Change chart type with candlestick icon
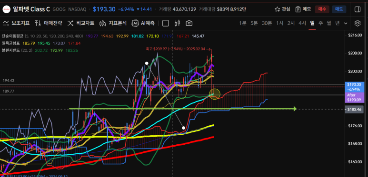Viewport: 368px width, 177px height. (177, 23)
